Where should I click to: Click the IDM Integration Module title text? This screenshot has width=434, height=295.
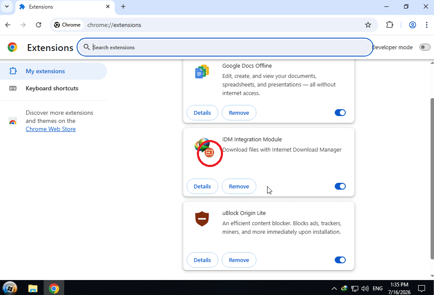coord(252,139)
